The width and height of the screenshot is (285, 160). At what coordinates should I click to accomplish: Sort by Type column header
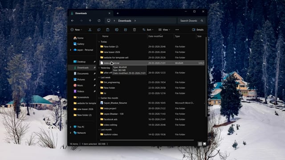177,36
